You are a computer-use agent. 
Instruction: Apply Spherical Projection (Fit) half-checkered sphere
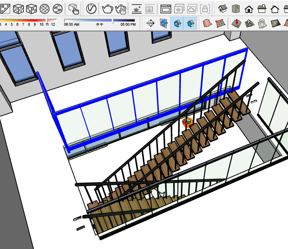[x=58, y=9]
